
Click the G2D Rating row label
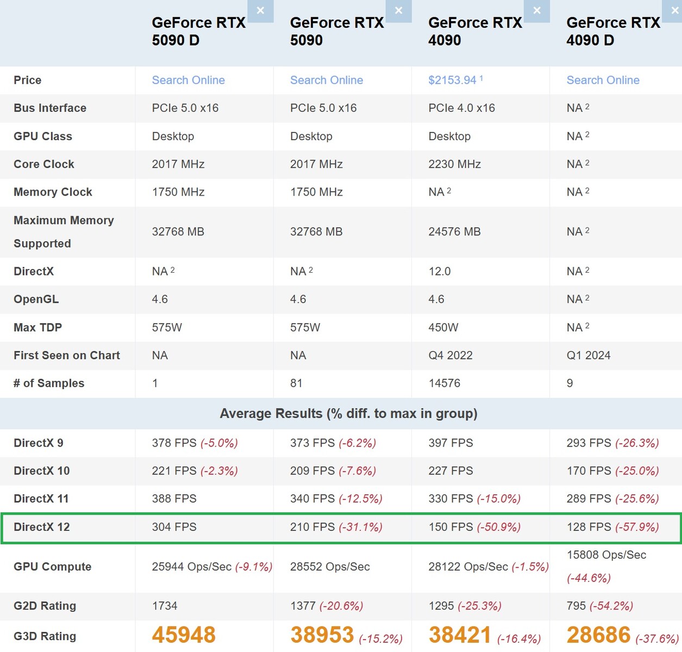45,606
